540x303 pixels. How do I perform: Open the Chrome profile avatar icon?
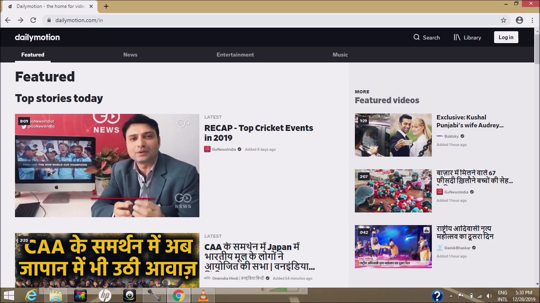(519, 20)
